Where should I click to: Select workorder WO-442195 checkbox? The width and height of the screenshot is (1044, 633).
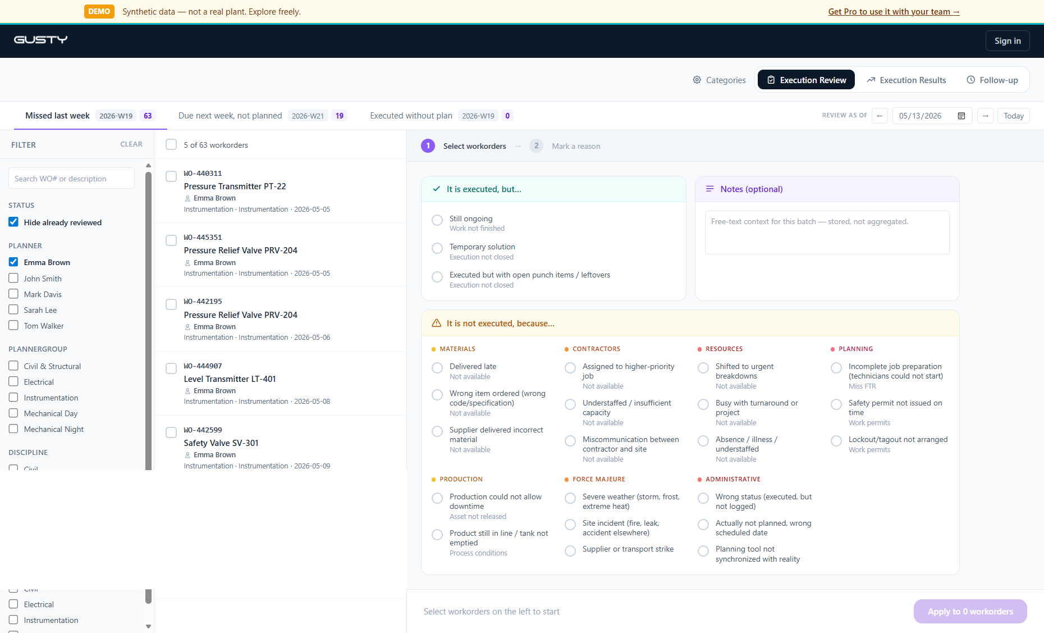pos(171,304)
